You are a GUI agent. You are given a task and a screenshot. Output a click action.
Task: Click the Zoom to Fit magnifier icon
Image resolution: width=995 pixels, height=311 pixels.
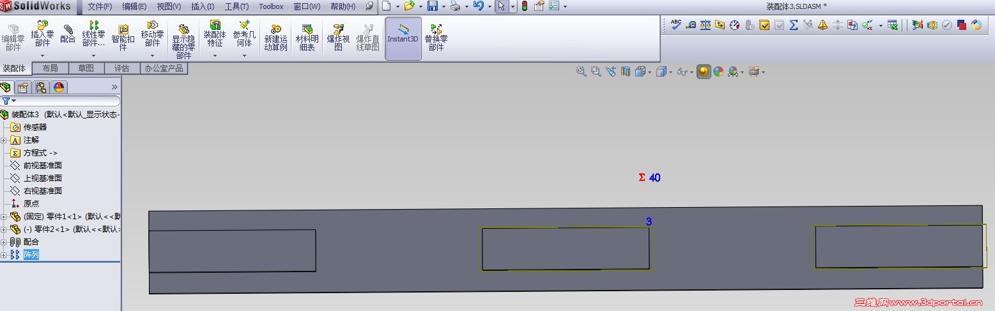pyautogui.click(x=581, y=71)
